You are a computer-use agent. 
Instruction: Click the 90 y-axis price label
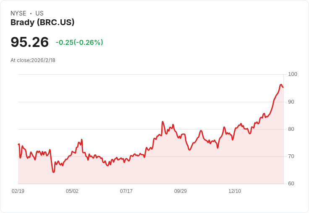click(x=291, y=102)
